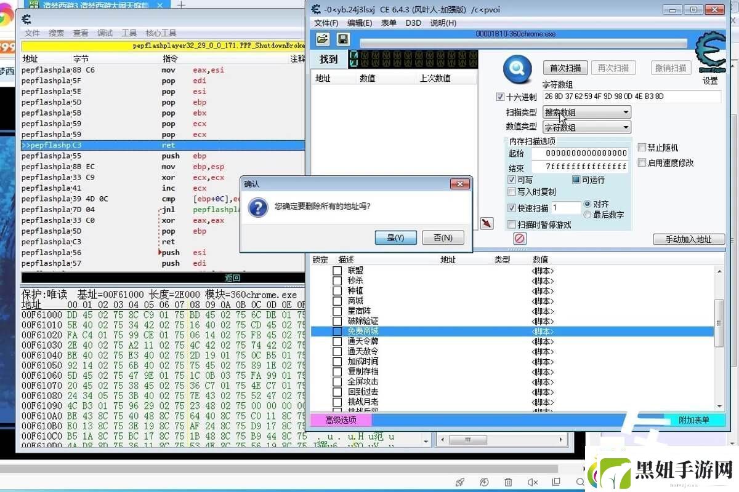Close the 确认 dialog with its X button
739x492 pixels.
point(460,184)
